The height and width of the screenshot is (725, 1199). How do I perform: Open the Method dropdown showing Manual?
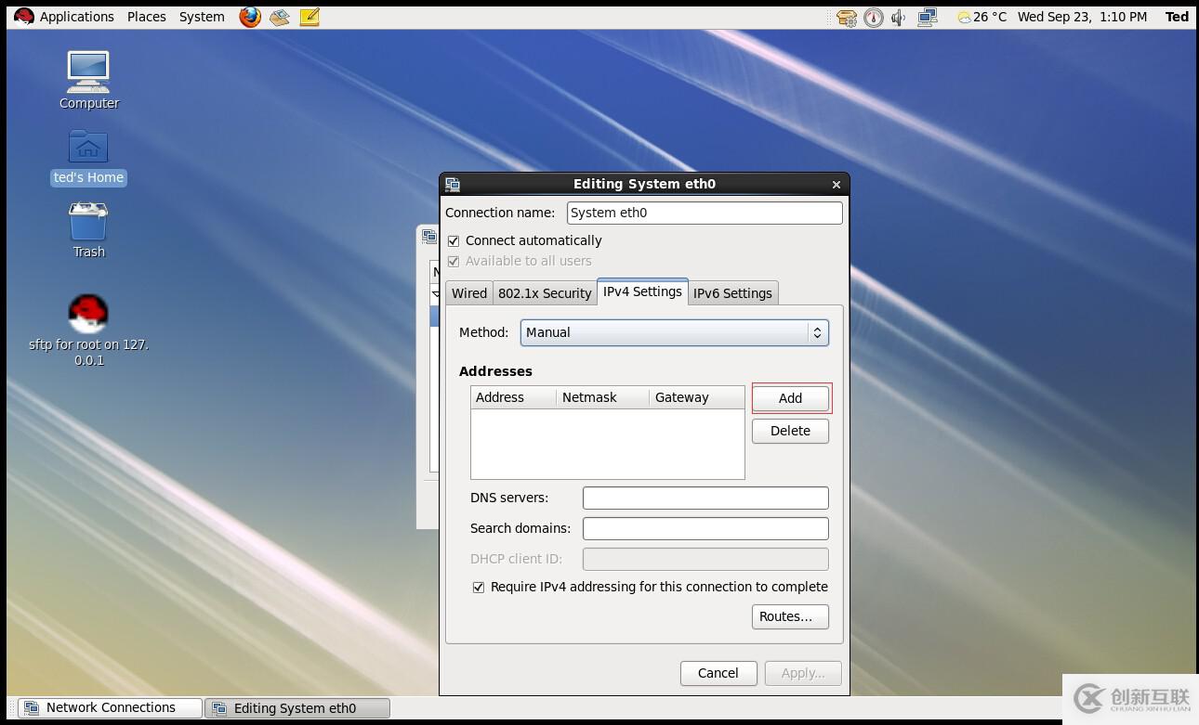[x=674, y=332]
